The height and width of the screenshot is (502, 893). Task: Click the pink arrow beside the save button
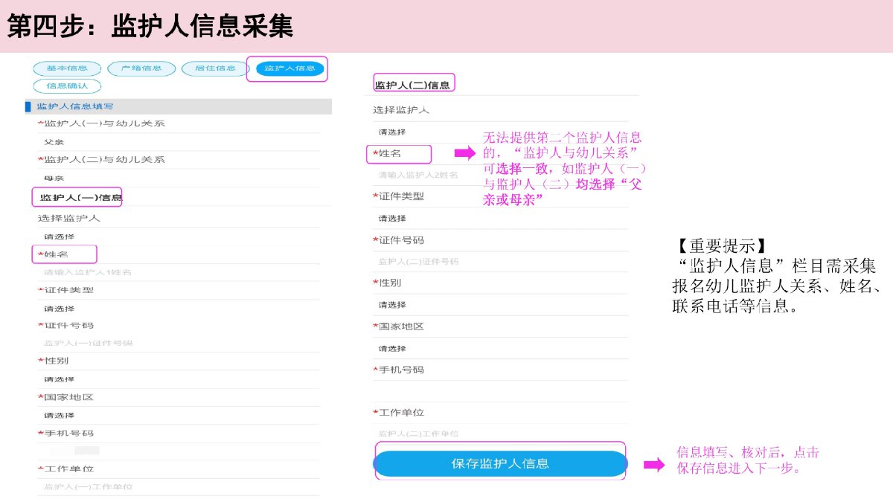pos(653,465)
